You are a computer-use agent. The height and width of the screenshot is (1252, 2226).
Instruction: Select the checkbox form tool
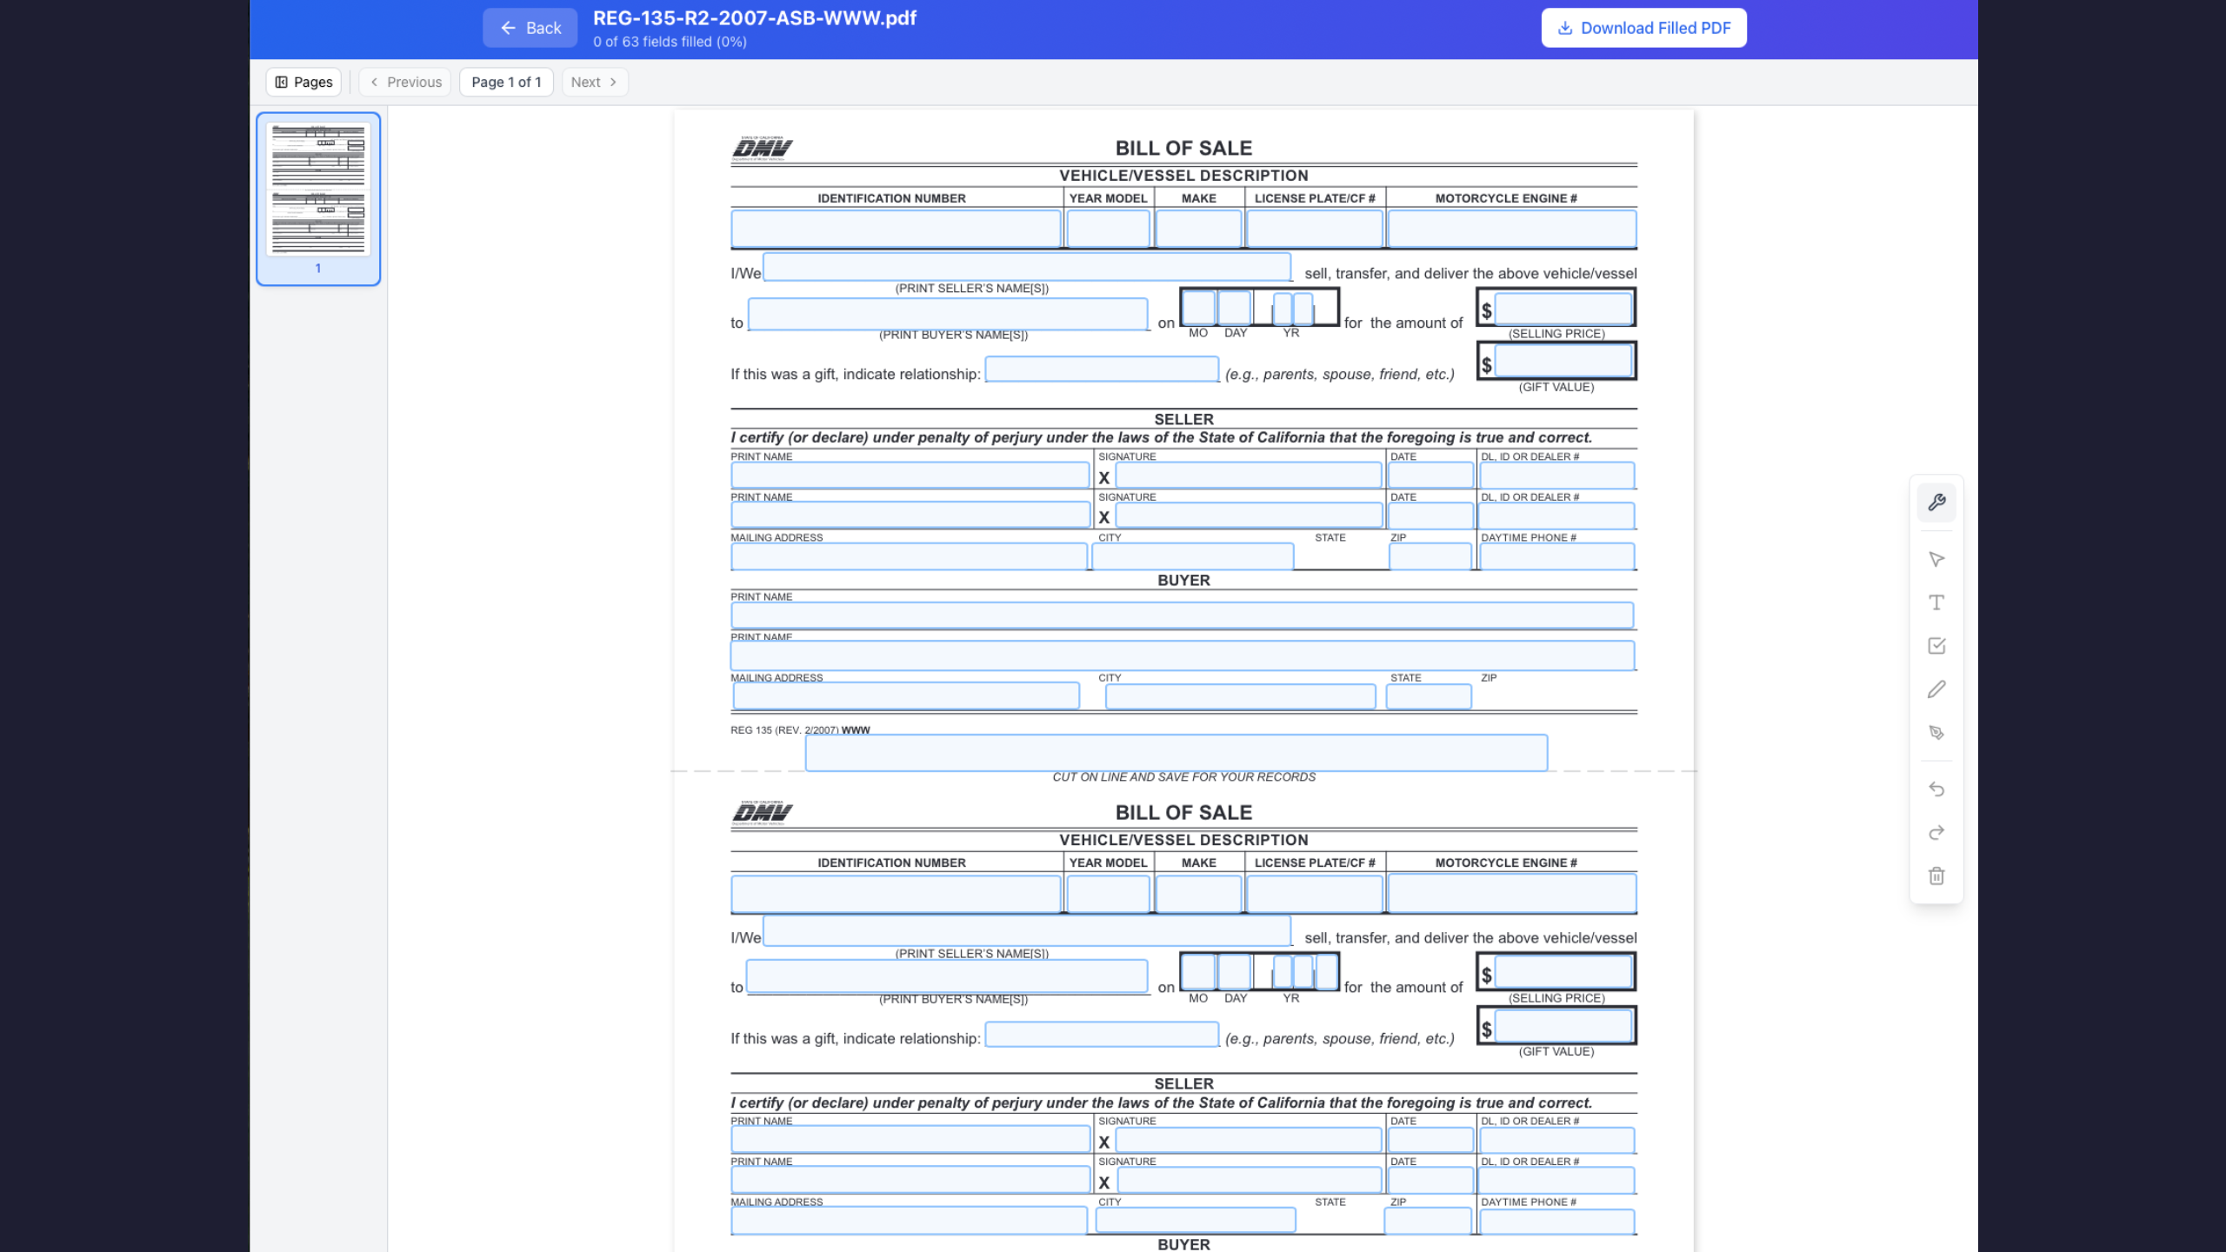[x=1936, y=645]
